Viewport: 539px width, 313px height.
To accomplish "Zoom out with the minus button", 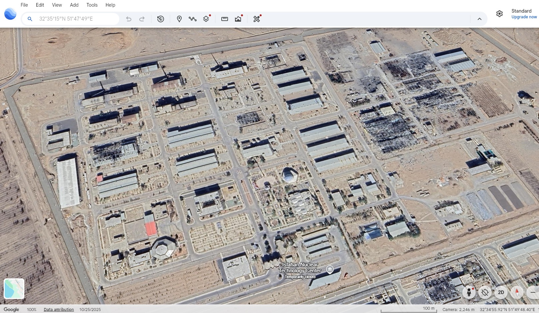I will tap(533, 292).
